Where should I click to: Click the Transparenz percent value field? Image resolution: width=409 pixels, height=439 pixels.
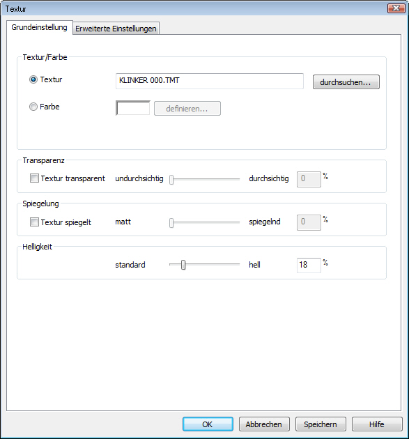309,179
